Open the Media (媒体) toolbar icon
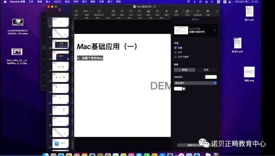Screen dimensions: 275x156 (148, 11)
